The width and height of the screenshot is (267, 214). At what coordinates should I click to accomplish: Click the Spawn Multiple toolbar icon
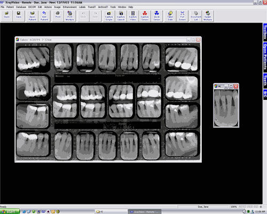208,16
